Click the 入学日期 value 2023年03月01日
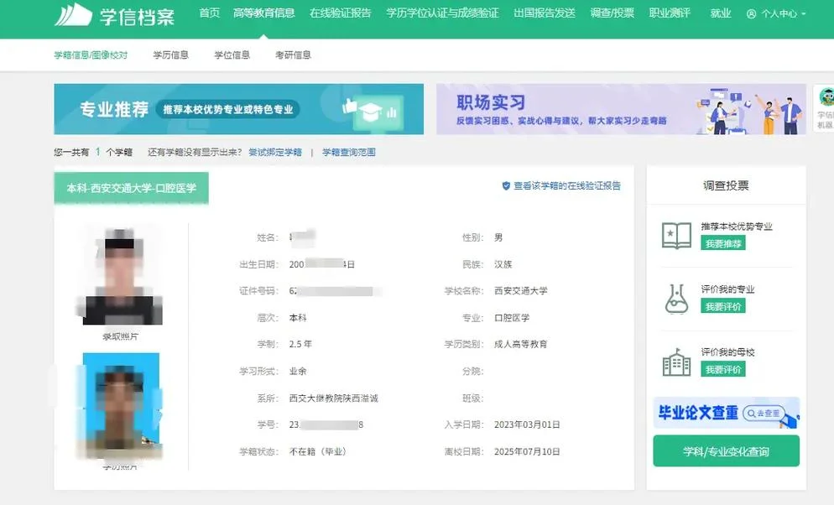 [x=527, y=424]
